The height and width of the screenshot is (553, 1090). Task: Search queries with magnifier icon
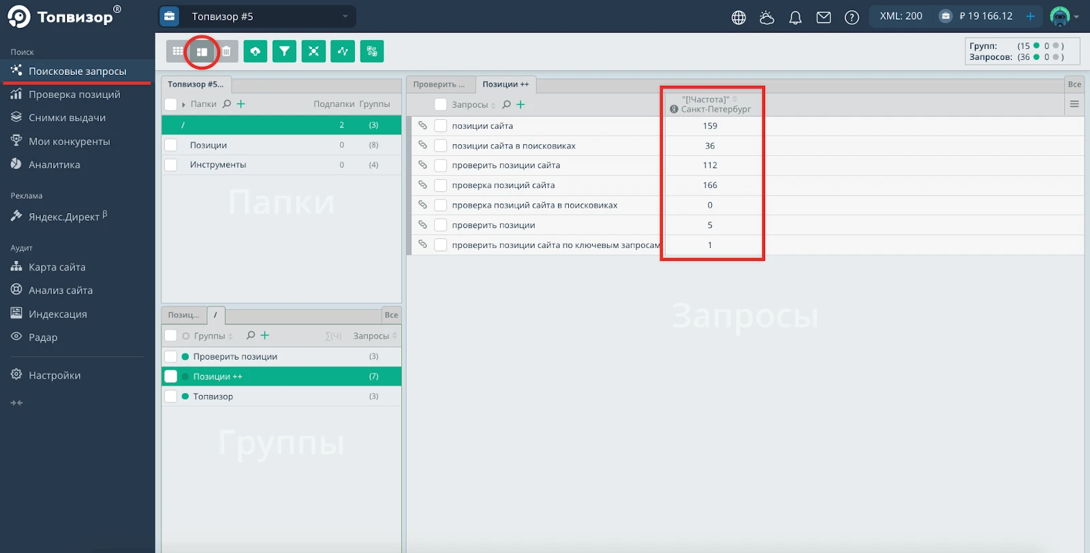coord(506,104)
